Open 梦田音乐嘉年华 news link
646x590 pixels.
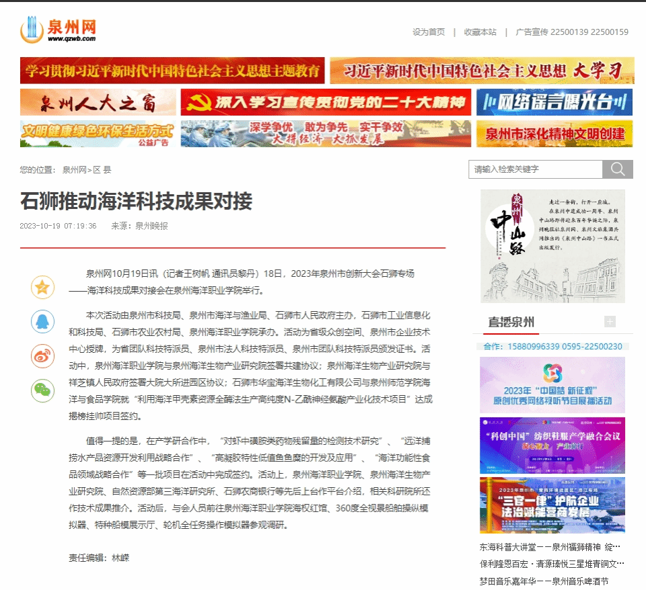point(544,581)
